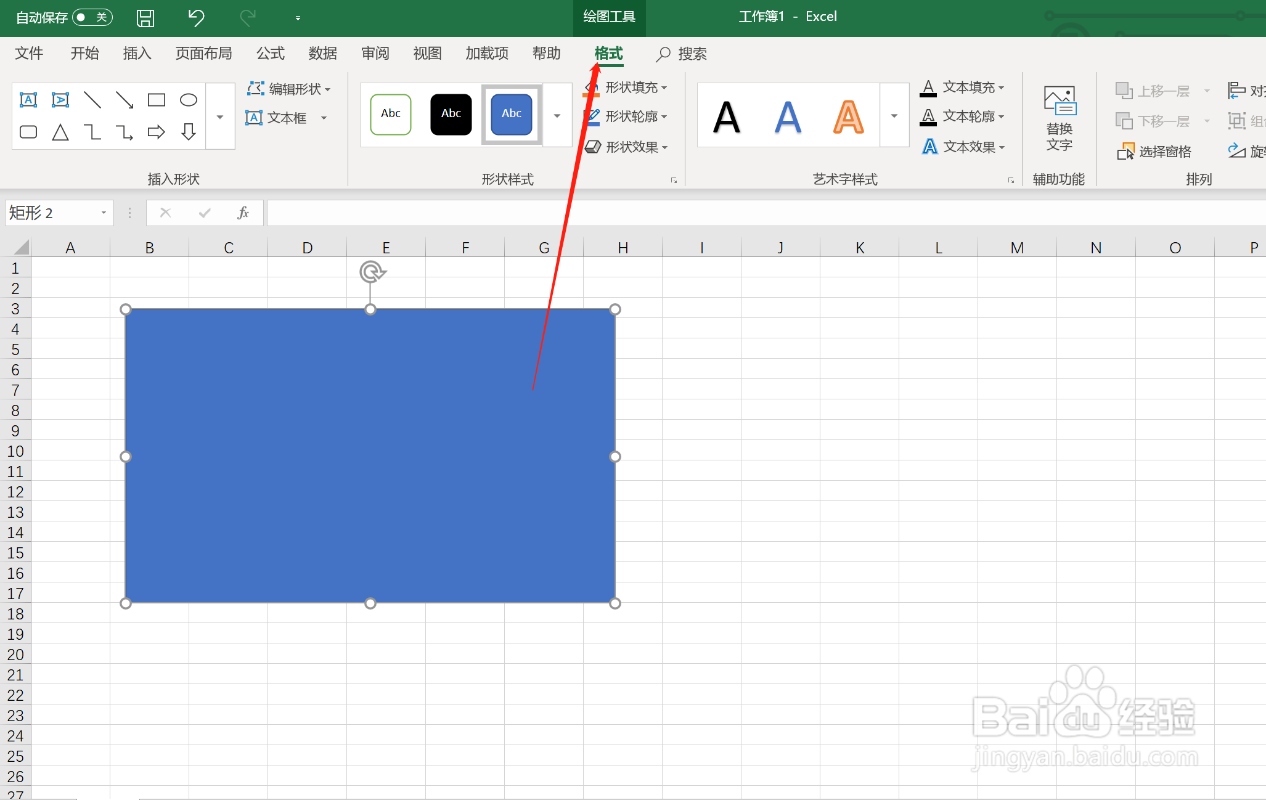Switch to the Data (数据) tab
This screenshot has height=800, width=1266.
click(322, 54)
